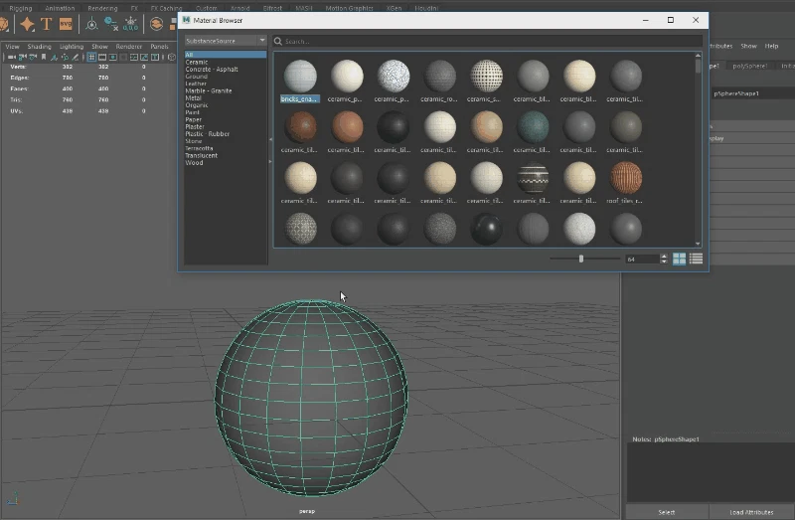Image resolution: width=795 pixels, height=520 pixels.
Task: Filter materials by Metal category
Action: click(x=194, y=97)
